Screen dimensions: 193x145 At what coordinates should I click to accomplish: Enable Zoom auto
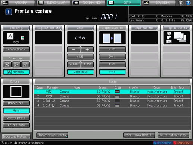(x=80, y=72)
